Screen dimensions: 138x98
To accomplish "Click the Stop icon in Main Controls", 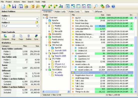I will [13, 36].
